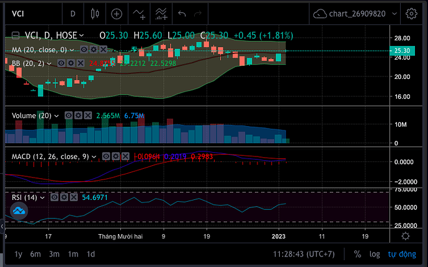Viewport: 428px width, 267px height.
Task: Hide the Volume indicator with eye icon
Action: coord(68,115)
